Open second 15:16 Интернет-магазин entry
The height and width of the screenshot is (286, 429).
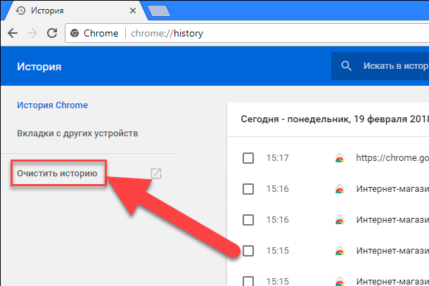(392, 219)
